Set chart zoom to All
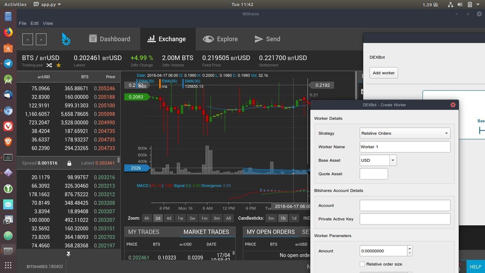Screen dimensions: 485x273 229,218
